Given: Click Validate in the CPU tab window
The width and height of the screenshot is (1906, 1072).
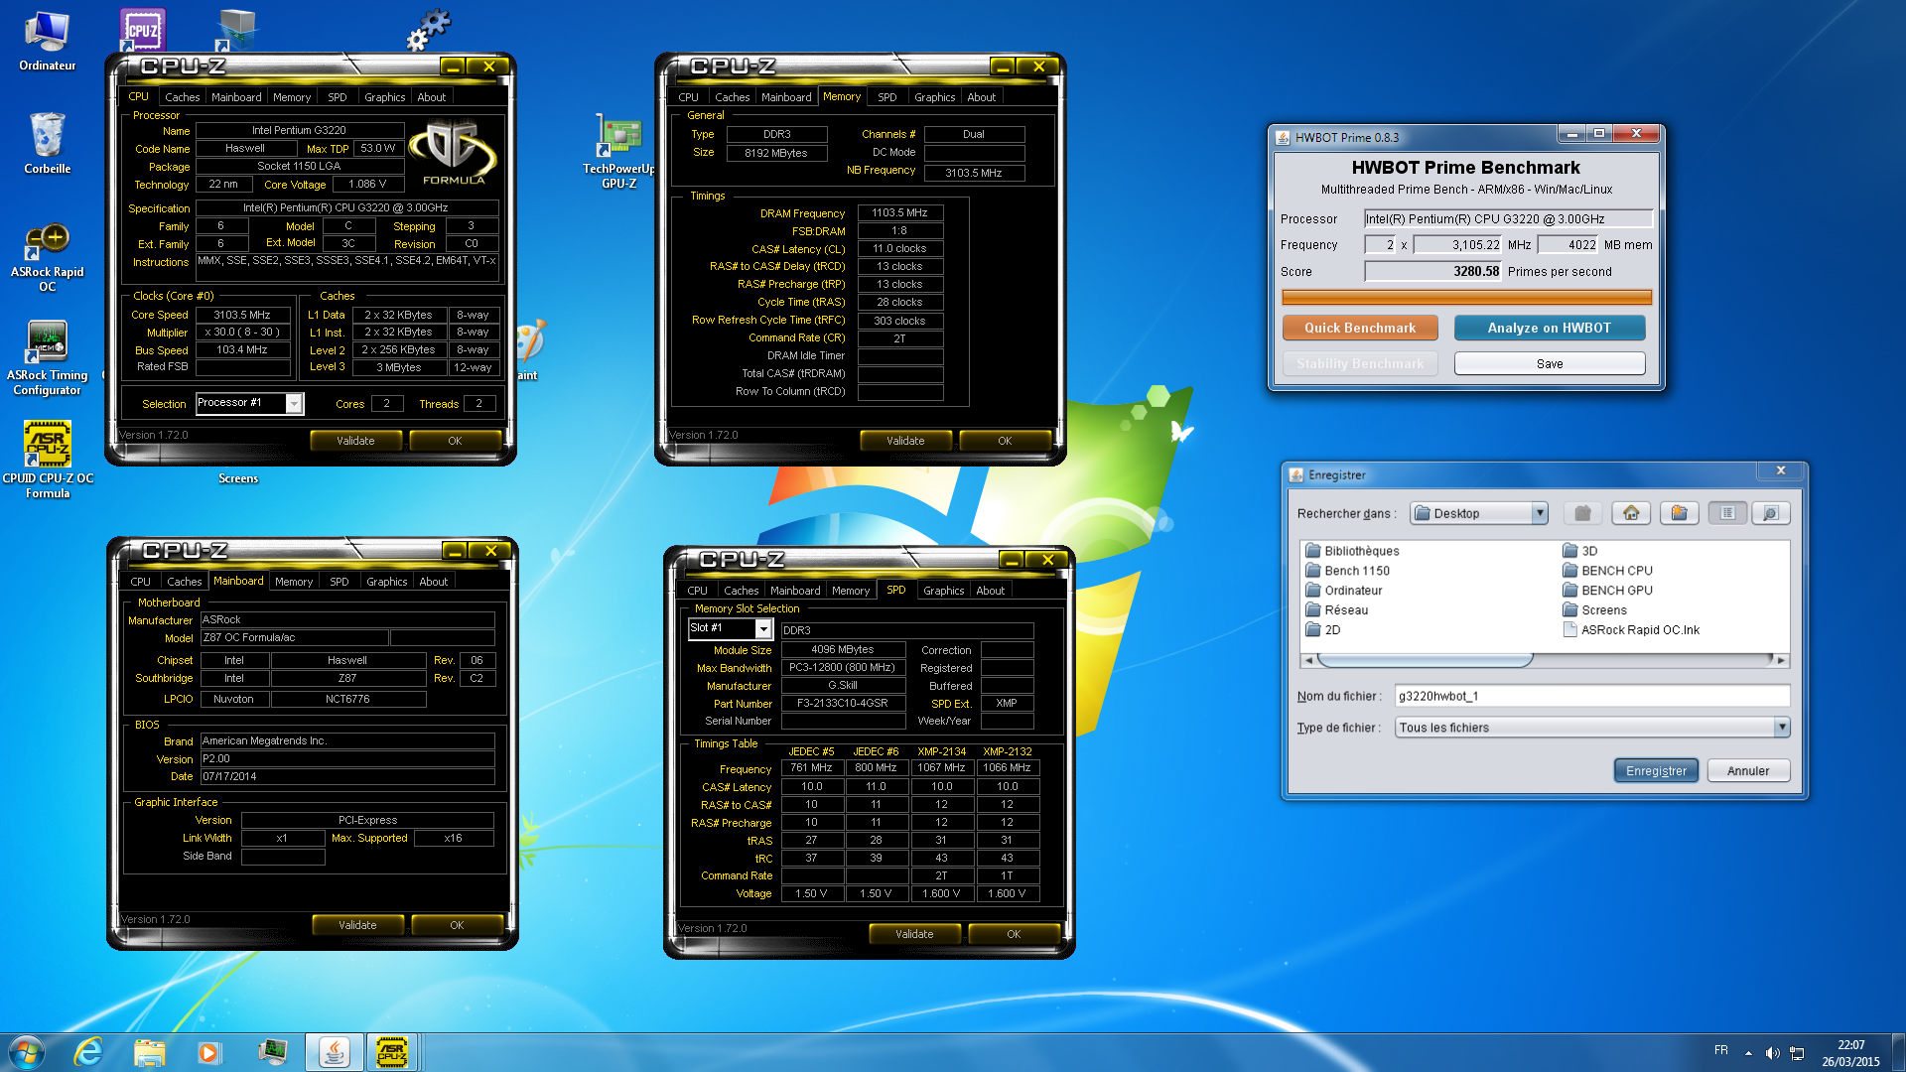Looking at the screenshot, I should click(355, 441).
